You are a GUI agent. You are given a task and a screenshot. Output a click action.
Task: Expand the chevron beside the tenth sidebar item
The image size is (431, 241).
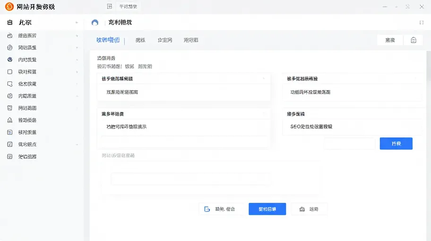[77, 145]
